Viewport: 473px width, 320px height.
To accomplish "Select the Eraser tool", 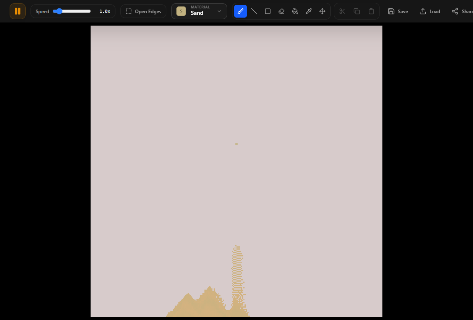I will tap(281, 11).
